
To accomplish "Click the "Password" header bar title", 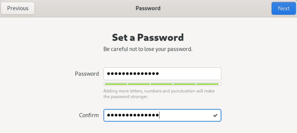I will coord(148,8).
